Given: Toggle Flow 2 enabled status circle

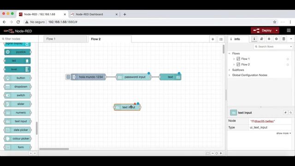Looking at the screenshot, I should (x=288, y=65).
